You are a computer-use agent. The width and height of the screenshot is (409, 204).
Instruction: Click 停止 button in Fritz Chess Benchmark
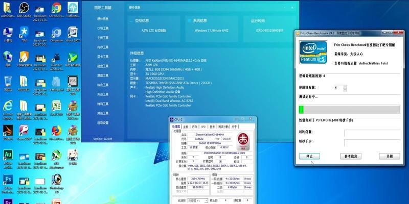click(309, 157)
